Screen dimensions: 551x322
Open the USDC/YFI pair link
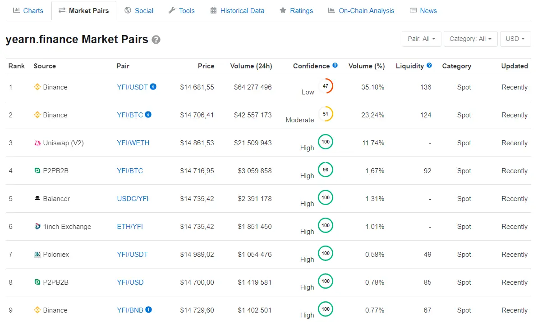pos(133,199)
